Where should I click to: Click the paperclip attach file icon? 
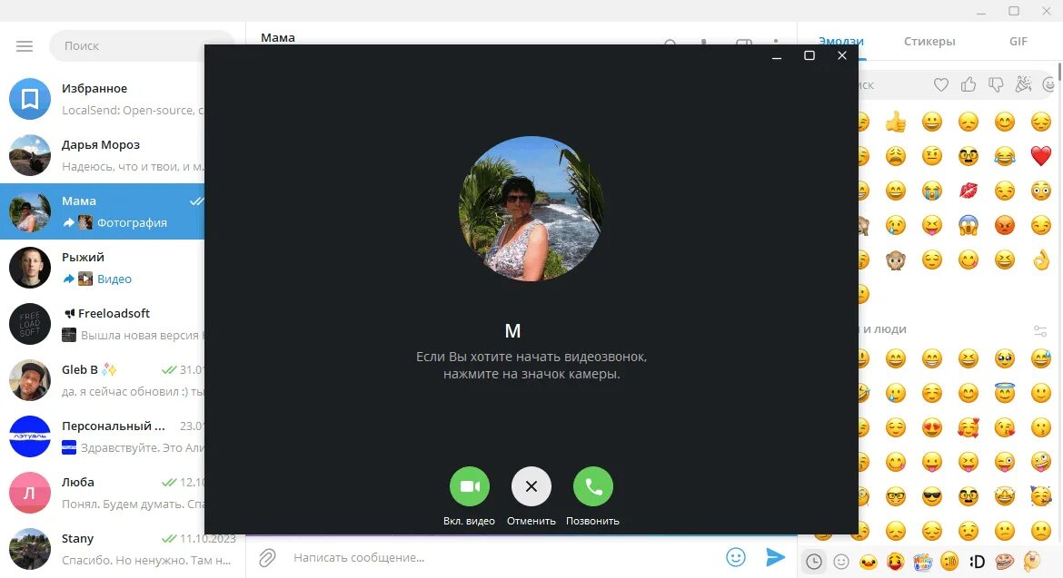267,558
